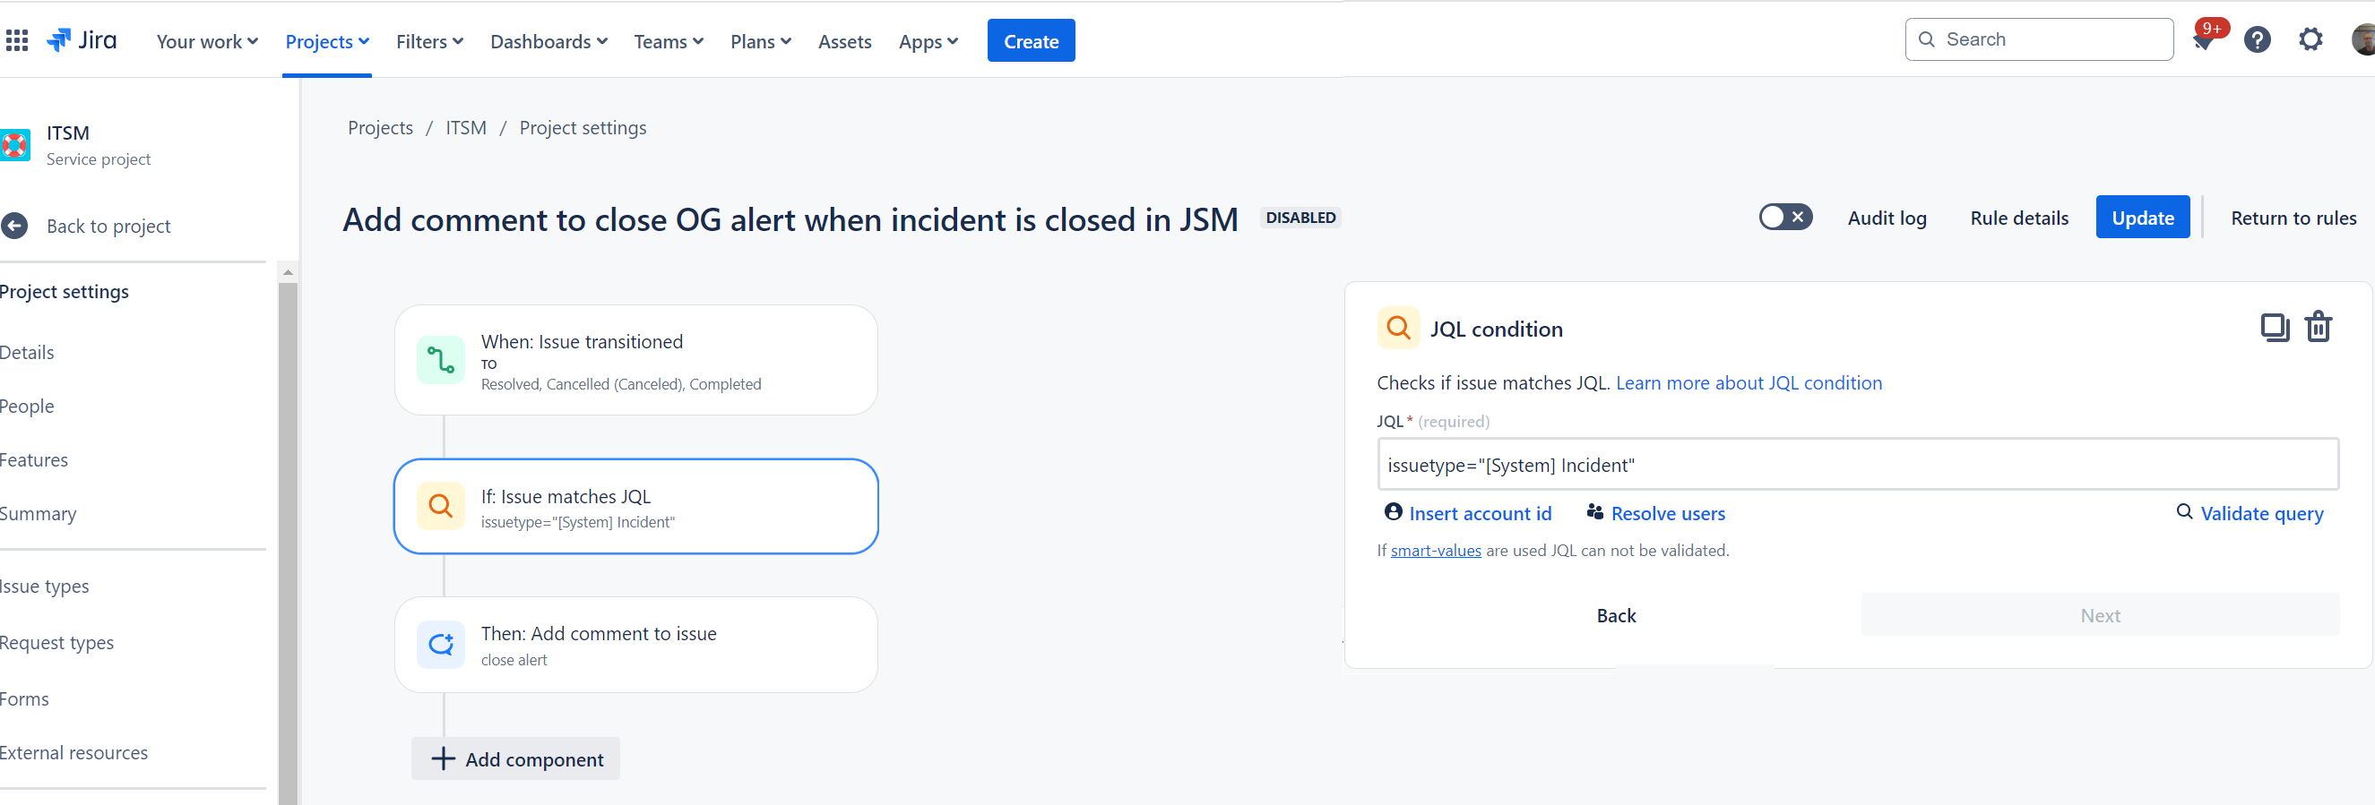The image size is (2375, 805).
Task: Open the Filters dropdown
Action: coord(429,41)
